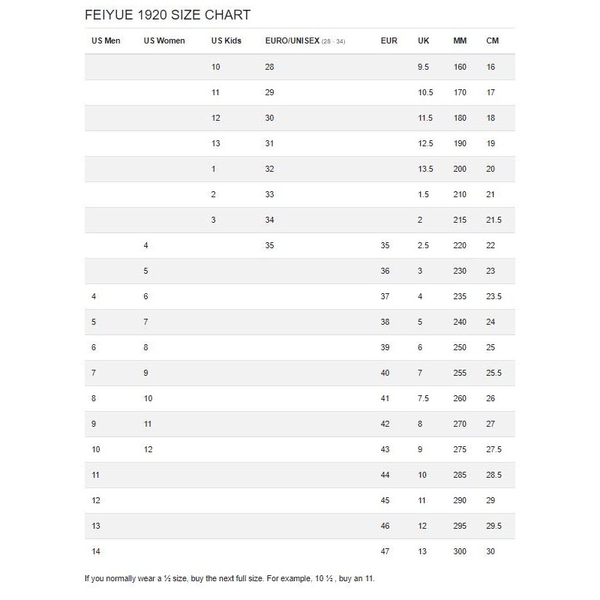Screen dimensions: 600x600
Task: Click the MM column header
Action: point(460,40)
